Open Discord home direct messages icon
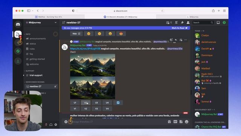The width and height of the screenshot is (241, 136). coord(18,24)
